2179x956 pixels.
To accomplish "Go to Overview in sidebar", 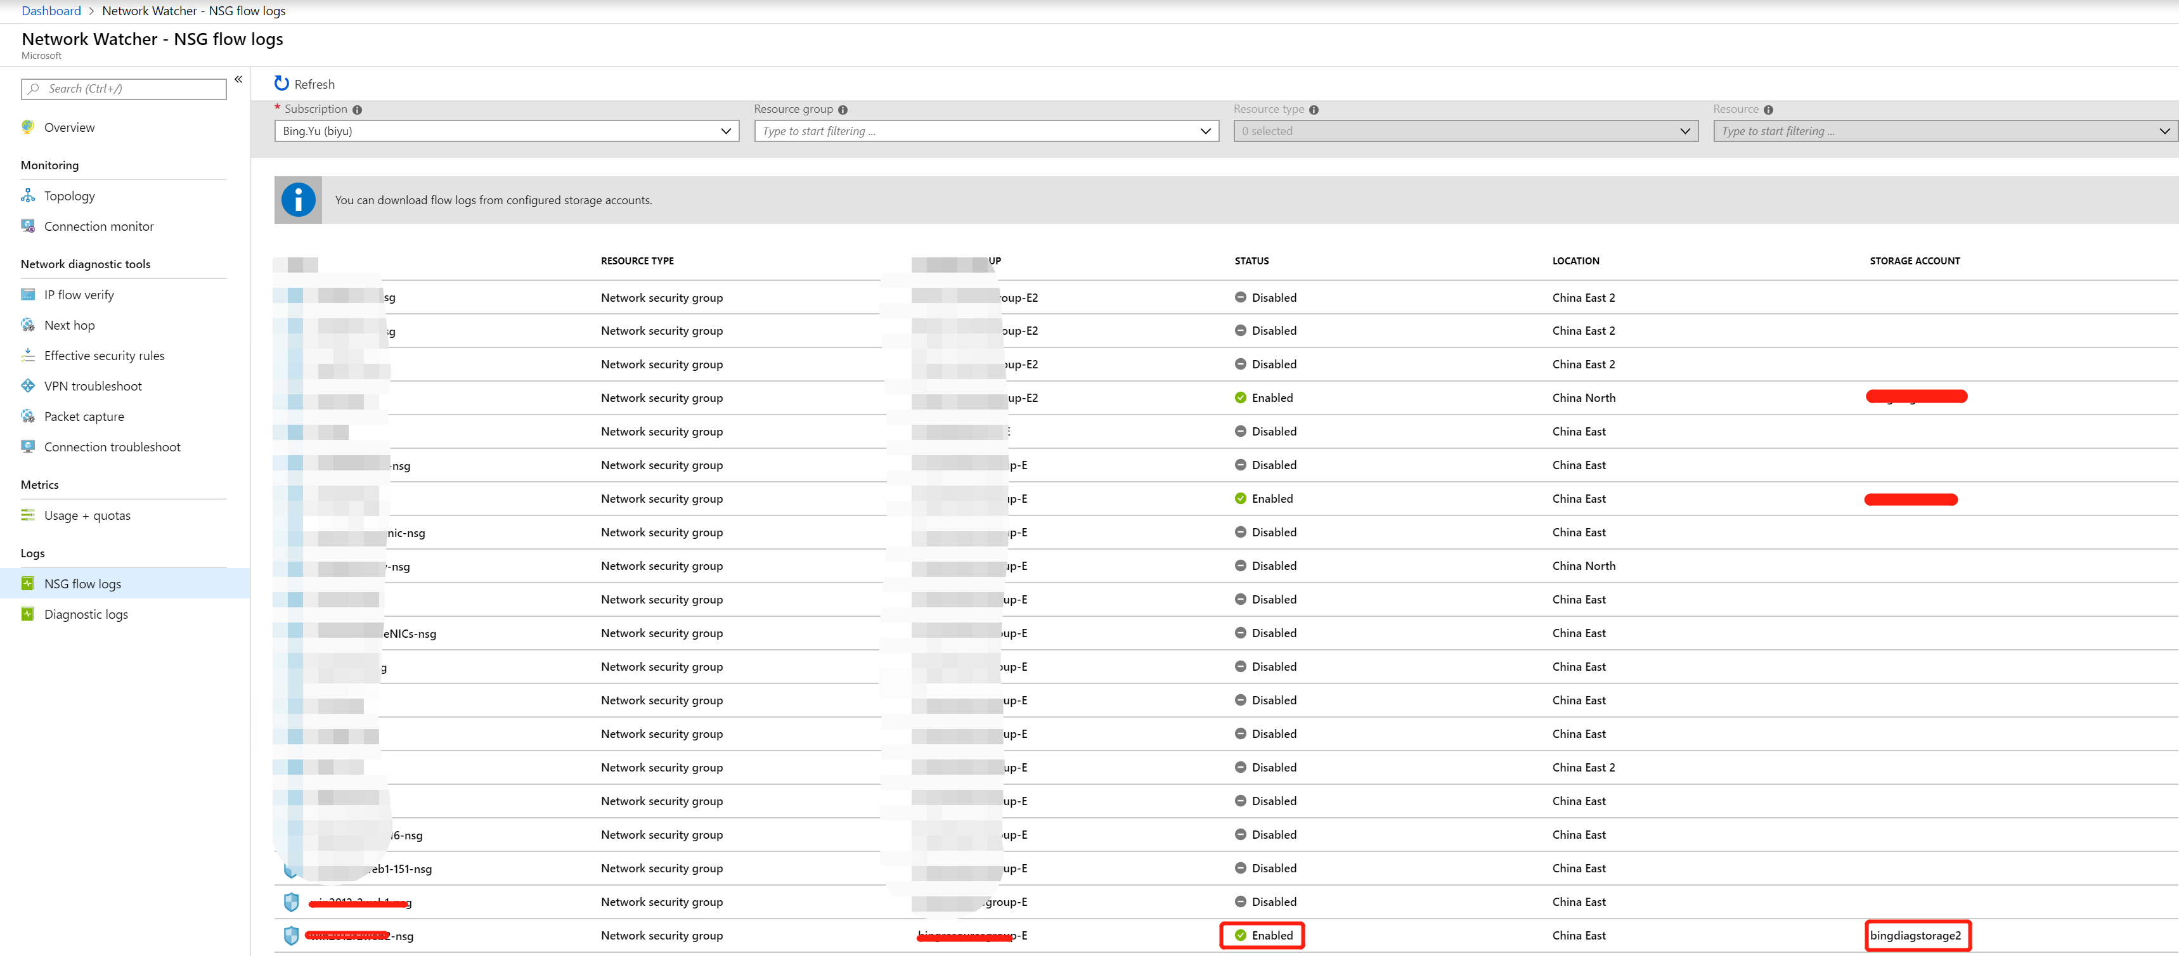I will point(69,128).
